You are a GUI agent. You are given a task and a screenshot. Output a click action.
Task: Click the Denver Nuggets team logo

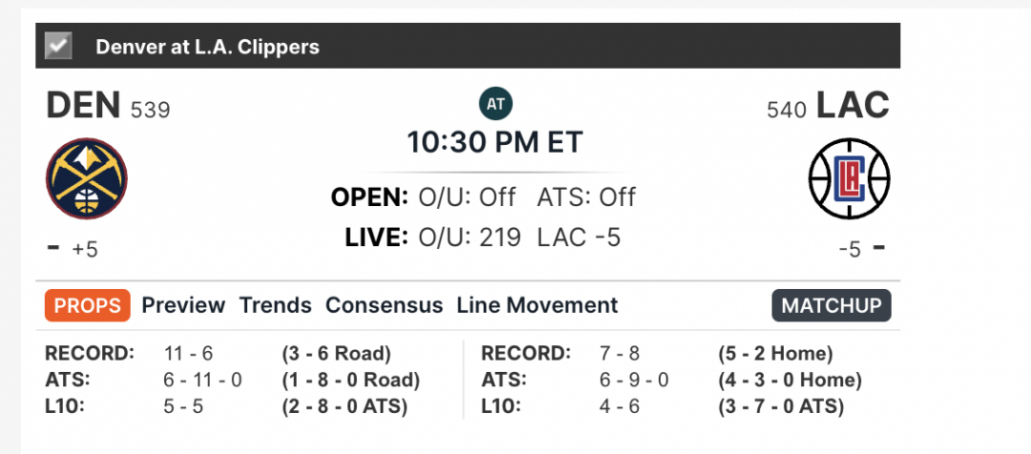pyautogui.click(x=87, y=178)
